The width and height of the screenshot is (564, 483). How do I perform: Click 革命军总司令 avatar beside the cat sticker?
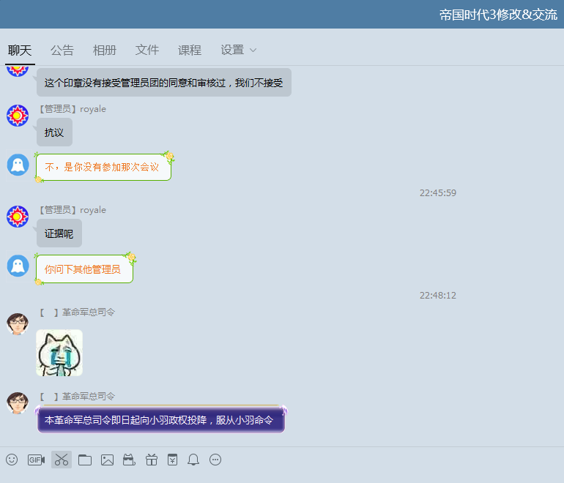(x=18, y=323)
